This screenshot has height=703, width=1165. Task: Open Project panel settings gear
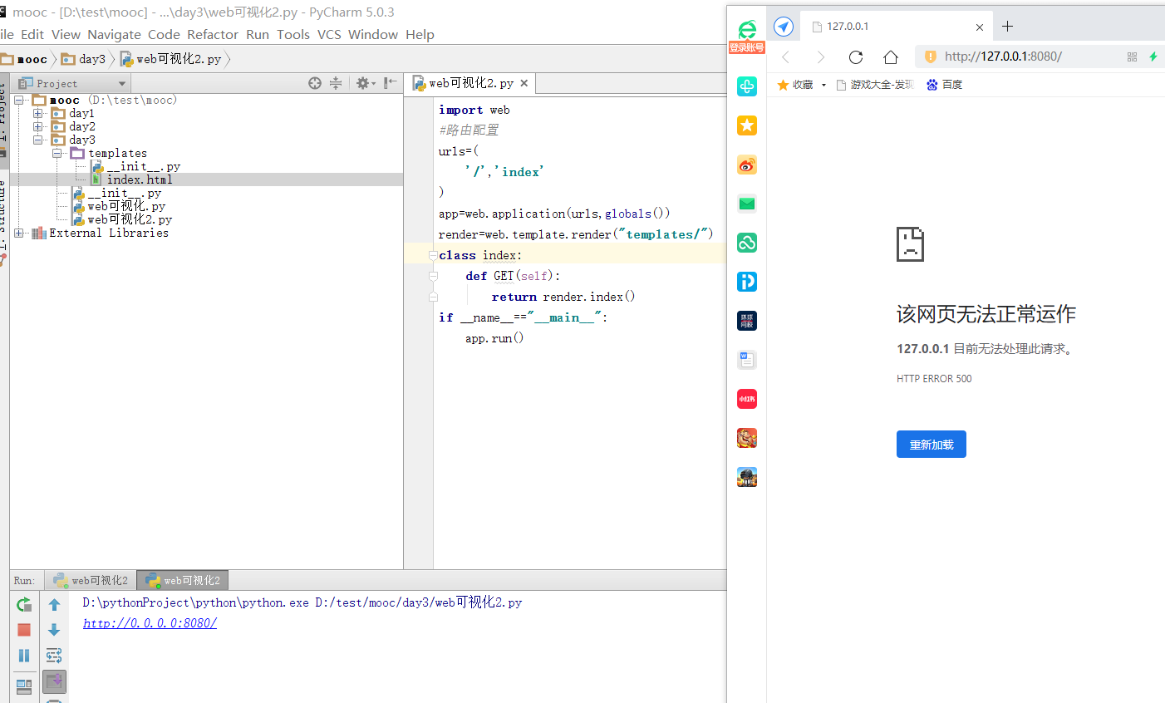point(364,83)
